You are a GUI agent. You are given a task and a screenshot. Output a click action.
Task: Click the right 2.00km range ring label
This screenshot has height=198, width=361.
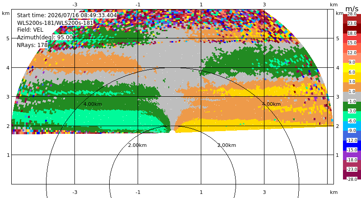pyautogui.click(x=227, y=145)
